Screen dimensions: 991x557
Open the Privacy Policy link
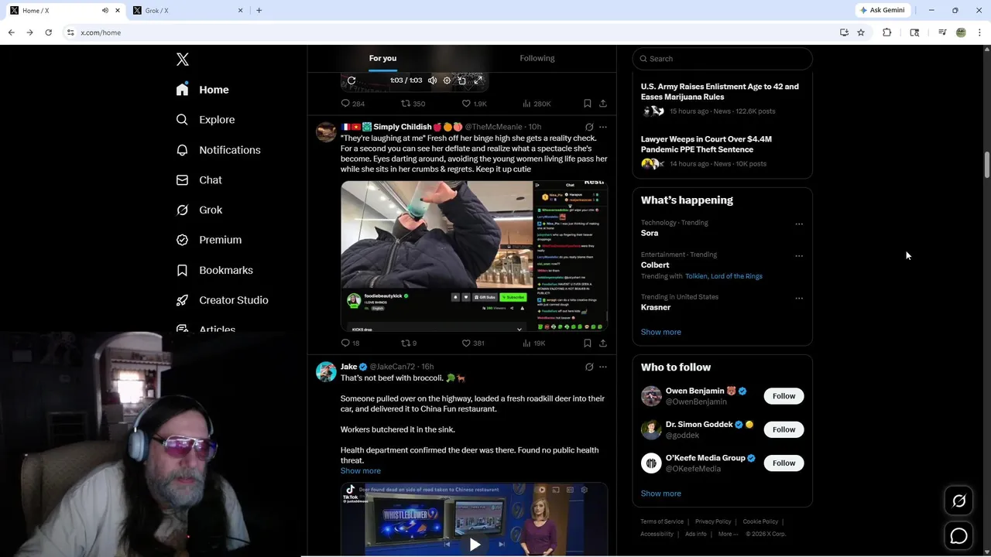[713, 521]
